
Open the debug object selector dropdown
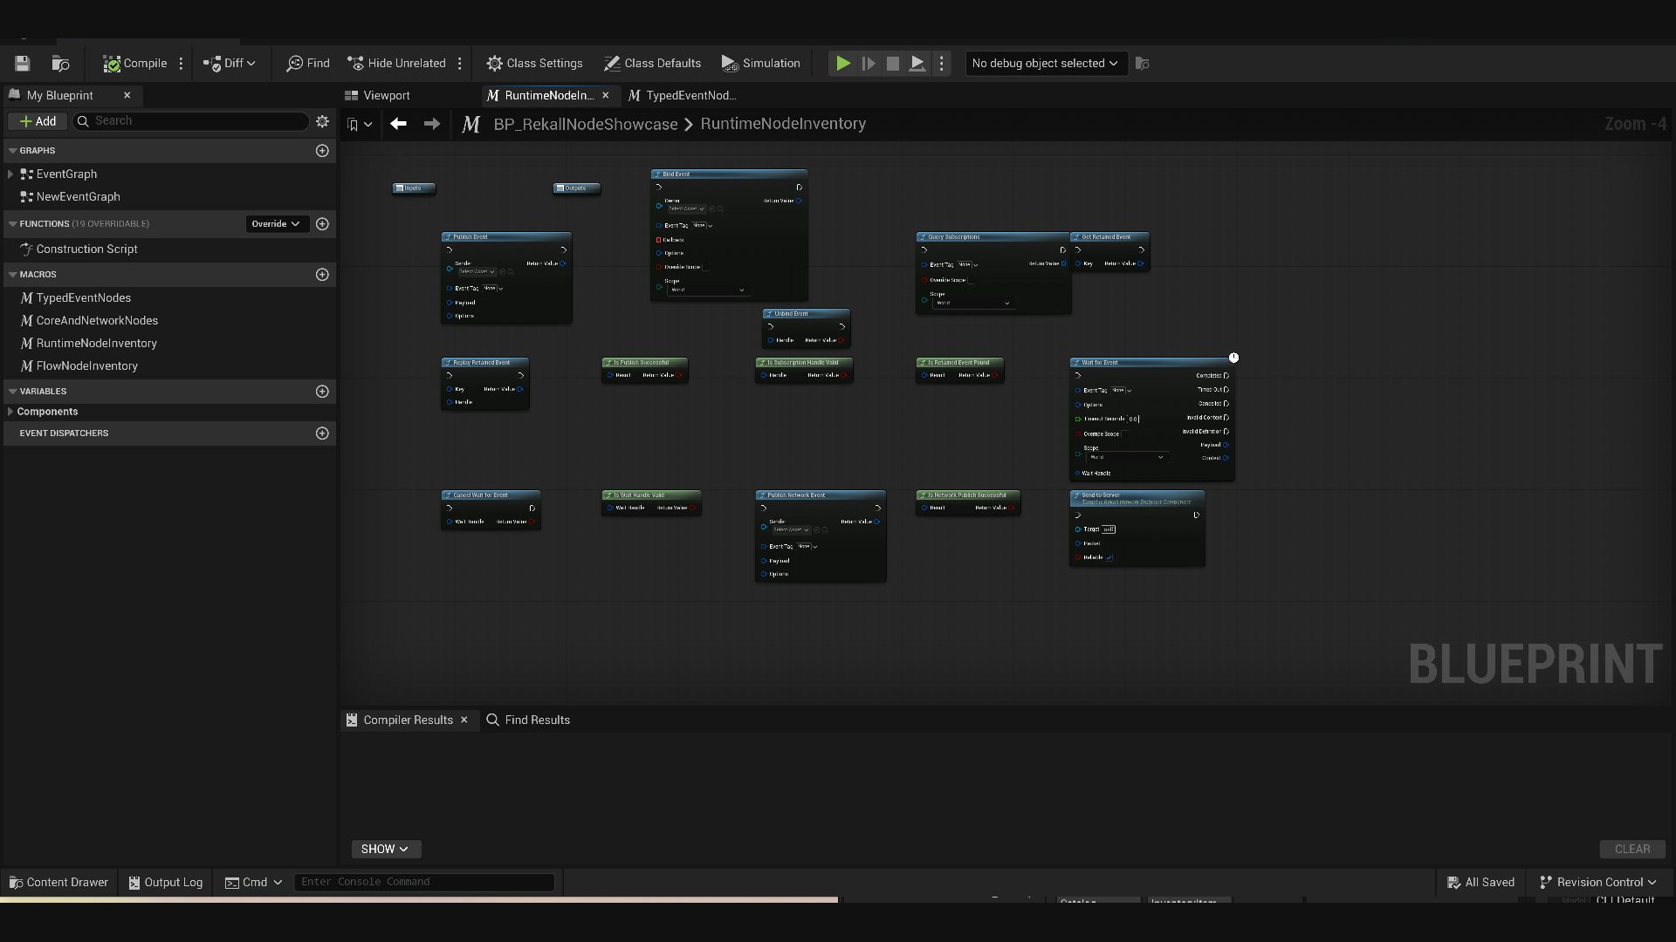tap(1046, 63)
